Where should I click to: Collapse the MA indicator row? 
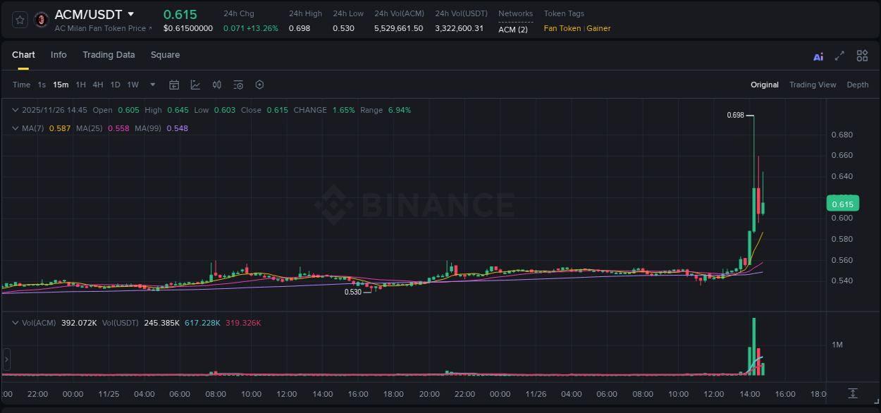coord(16,128)
